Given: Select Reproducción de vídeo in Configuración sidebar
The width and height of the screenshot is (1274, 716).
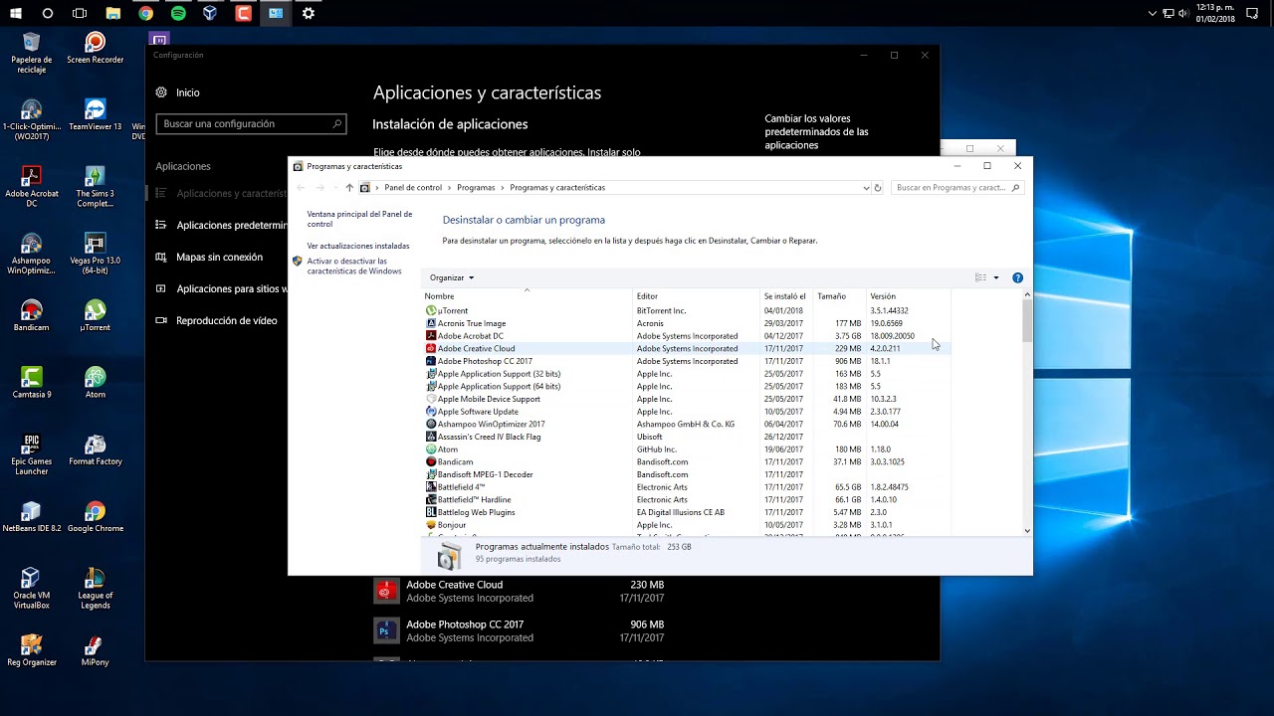Looking at the screenshot, I should coord(219,321).
